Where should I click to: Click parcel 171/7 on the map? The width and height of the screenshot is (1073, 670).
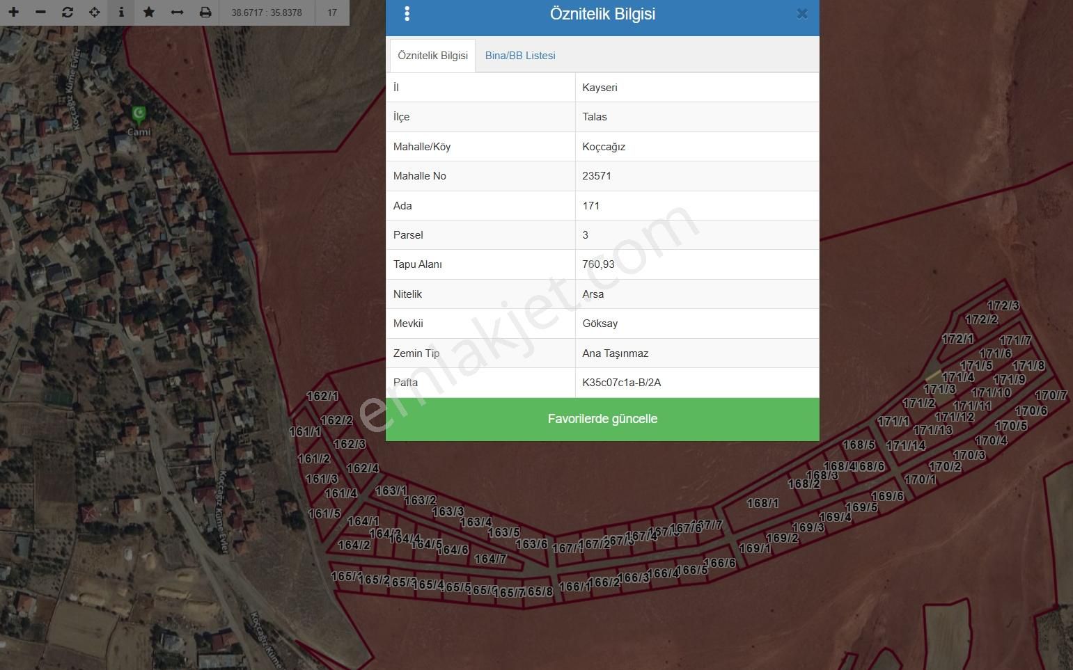(x=1015, y=340)
